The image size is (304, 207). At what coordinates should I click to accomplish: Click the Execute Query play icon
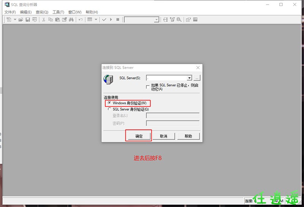click(111, 20)
